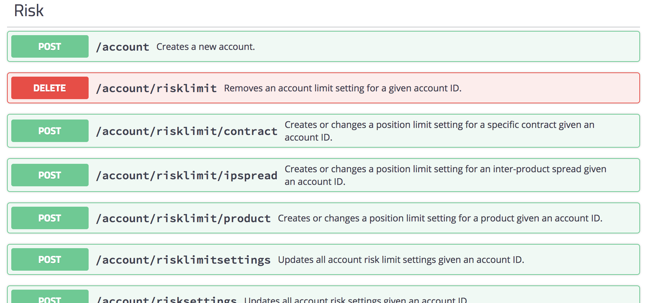
Task: Click the POST badge for /account
Action: coord(50,46)
